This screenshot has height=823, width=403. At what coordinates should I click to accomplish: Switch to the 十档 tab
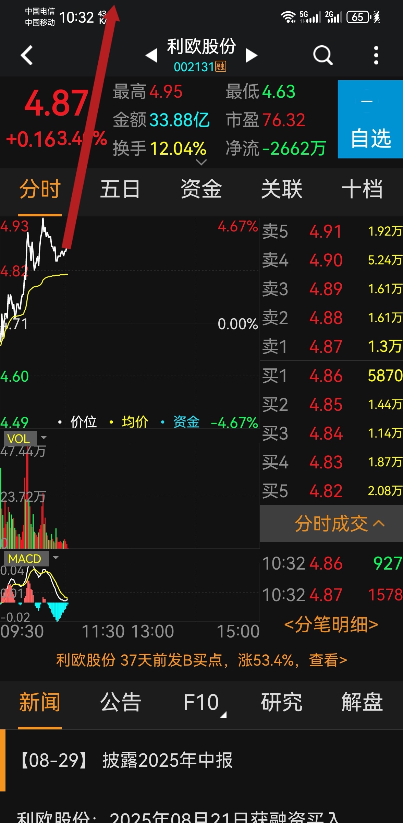[x=362, y=189]
